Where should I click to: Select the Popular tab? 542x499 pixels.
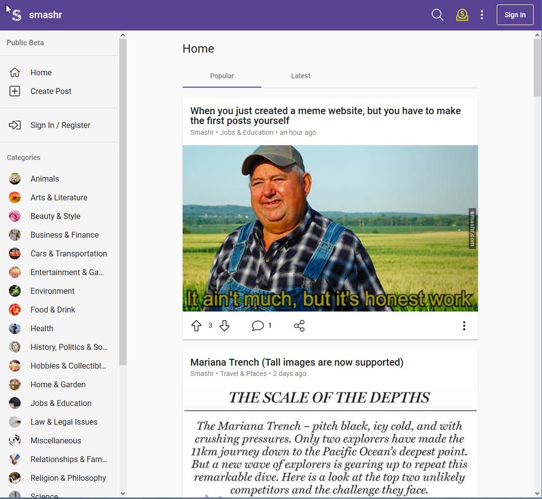(222, 76)
